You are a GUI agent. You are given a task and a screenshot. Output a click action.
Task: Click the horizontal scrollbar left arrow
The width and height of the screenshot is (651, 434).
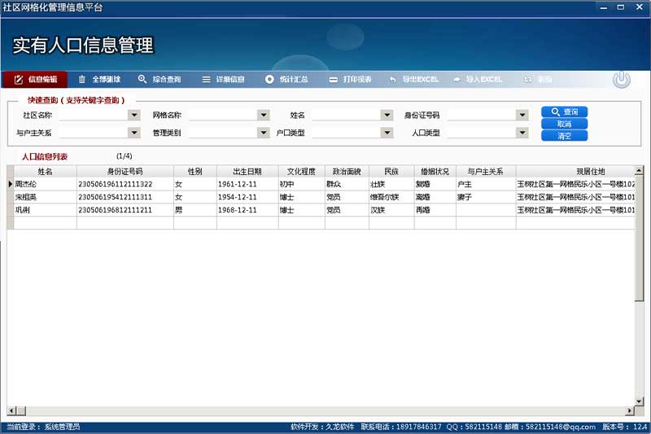click(x=11, y=410)
